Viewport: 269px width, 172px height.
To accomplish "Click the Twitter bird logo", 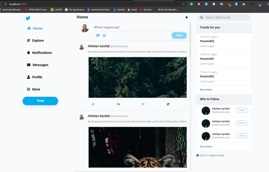I will coord(28,18).
